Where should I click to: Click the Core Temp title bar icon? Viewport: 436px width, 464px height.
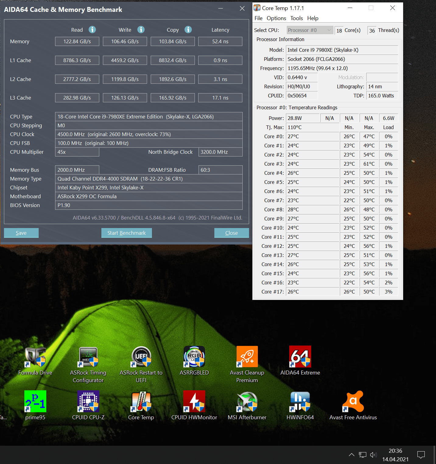click(257, 8)
